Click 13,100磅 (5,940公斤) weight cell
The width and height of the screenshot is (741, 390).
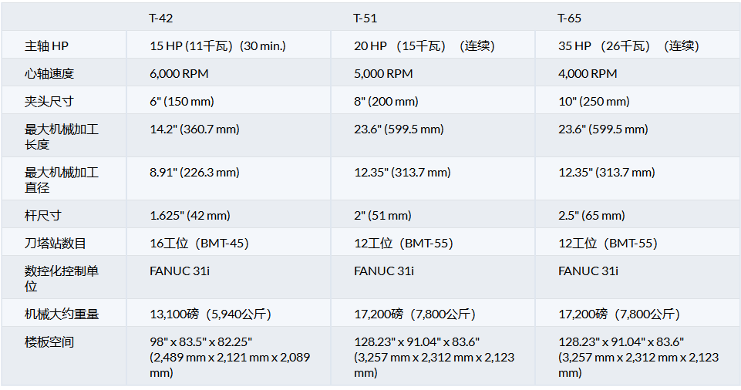[211, 314]
